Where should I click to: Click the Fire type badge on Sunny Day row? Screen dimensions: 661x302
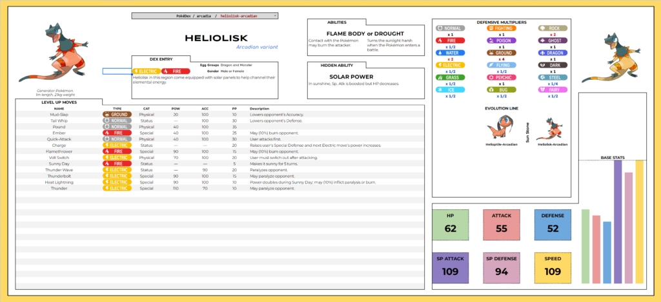(117, 164)
